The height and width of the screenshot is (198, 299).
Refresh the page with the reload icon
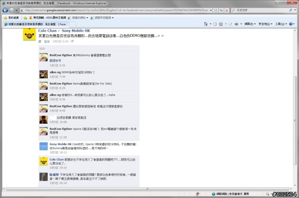tap(221, 10)
